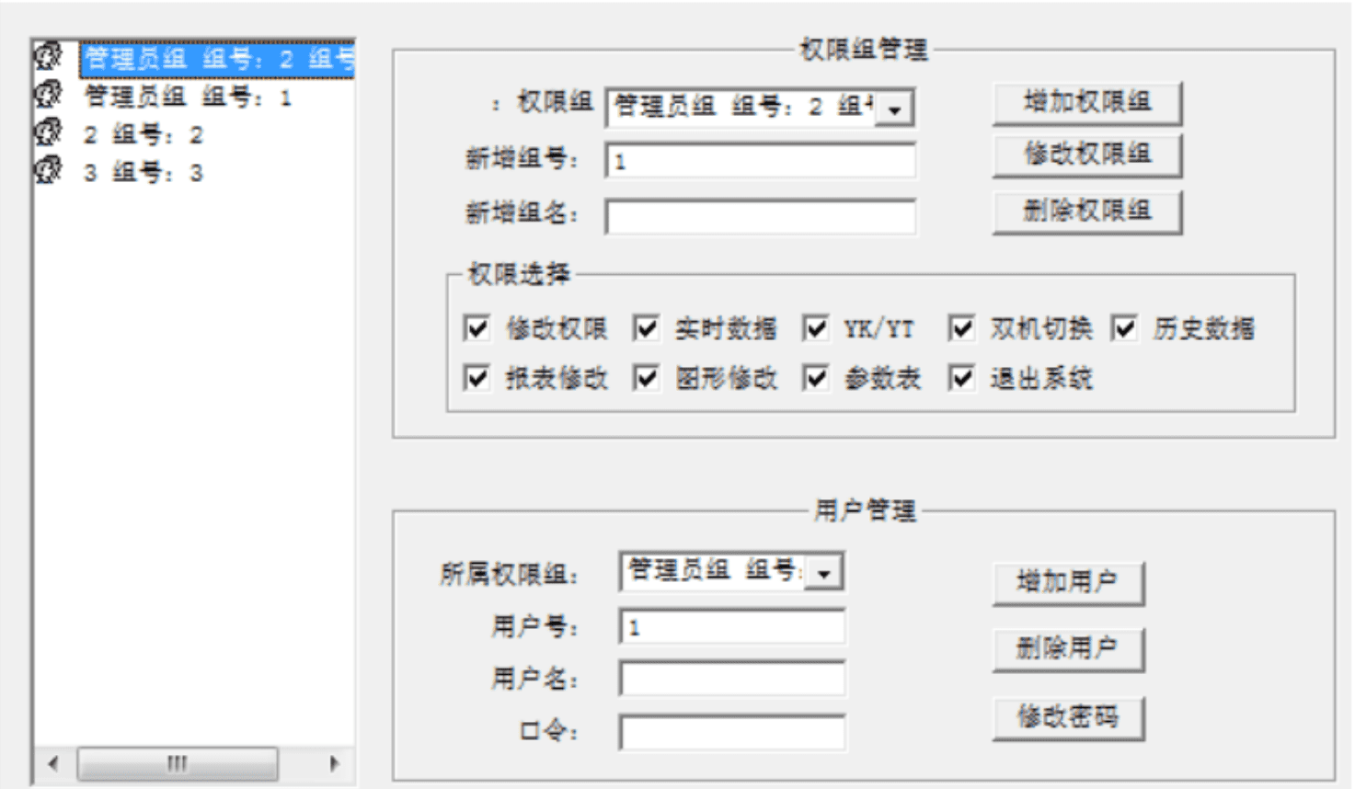Click the user icon beside highlighted 管理员组 组号: 2
Viewport: 1355px width, 789px height.
click(48, 57)
